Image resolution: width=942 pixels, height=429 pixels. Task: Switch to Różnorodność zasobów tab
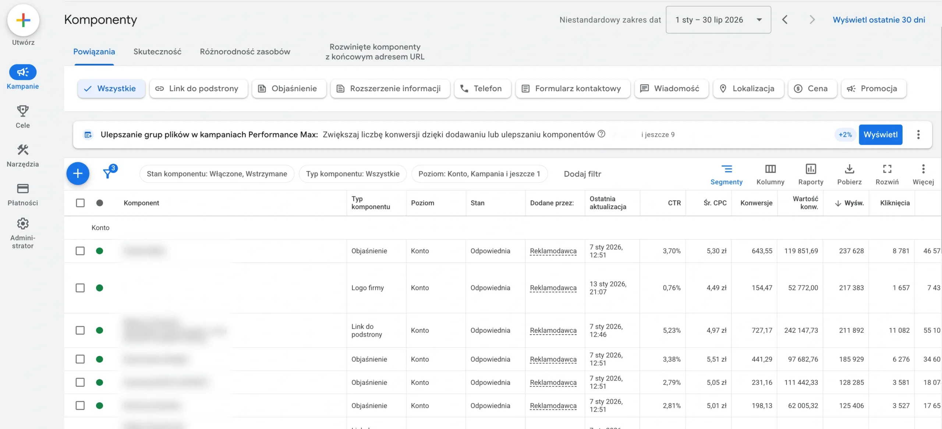245,52
